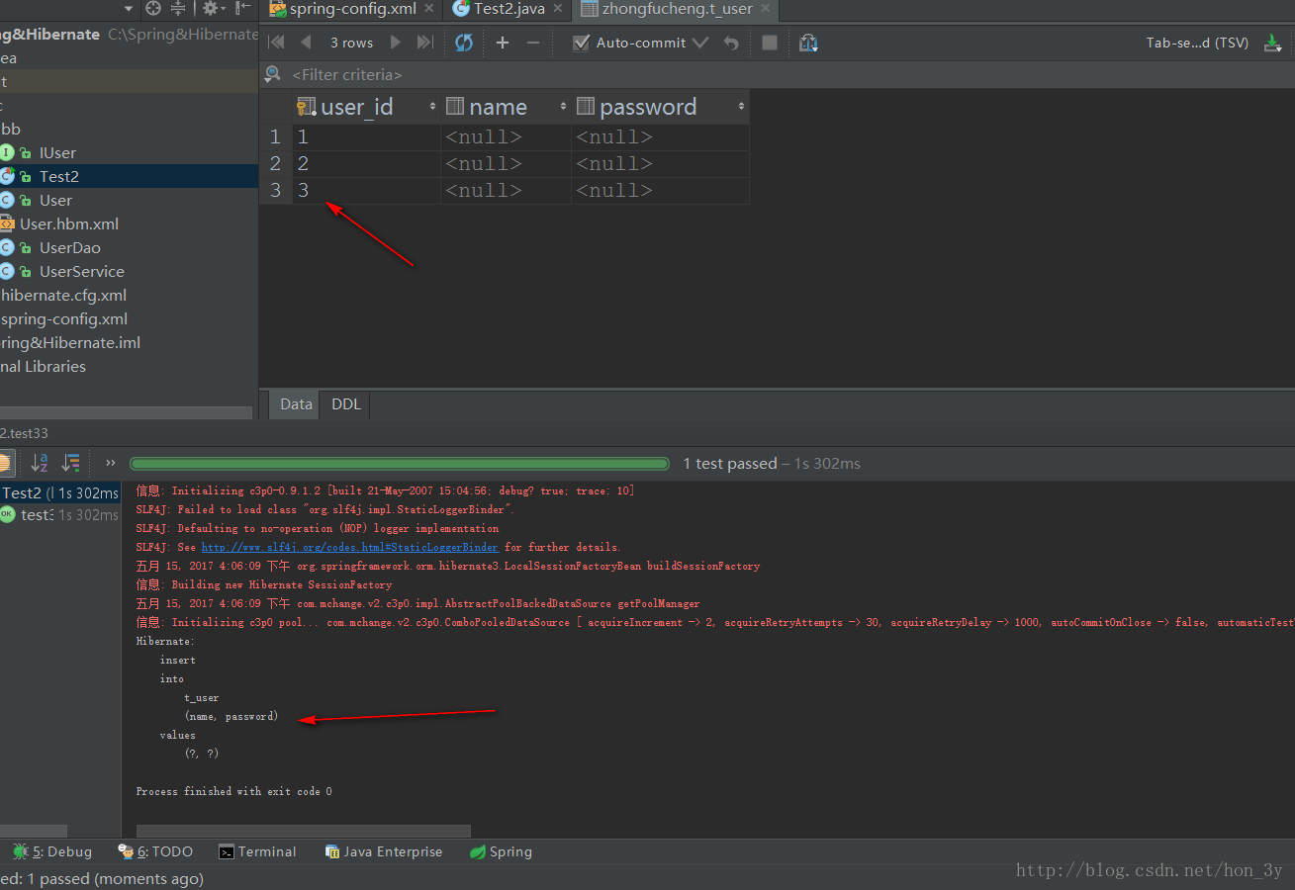This screenshot has height=890, width=1295.
Task: Select UserService in the project tree
Action: [81, 271]
